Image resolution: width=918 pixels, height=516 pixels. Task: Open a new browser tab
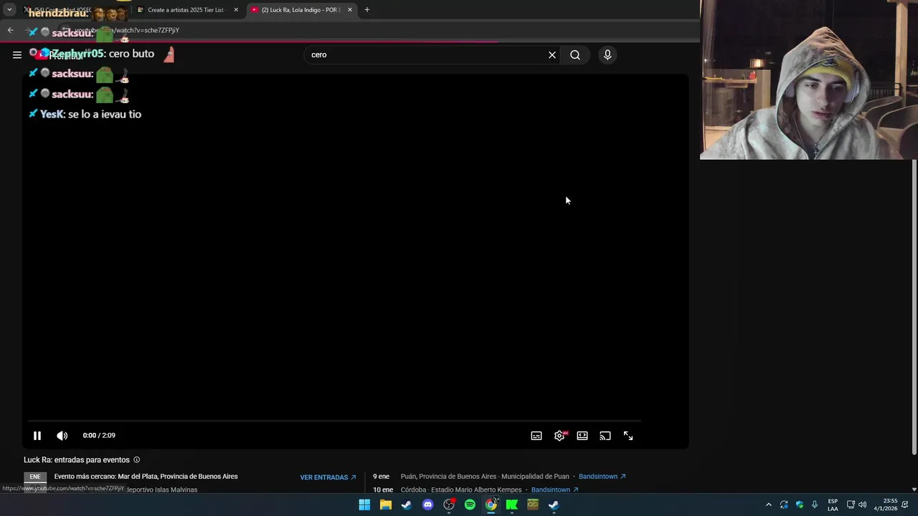tap(367, 10)
